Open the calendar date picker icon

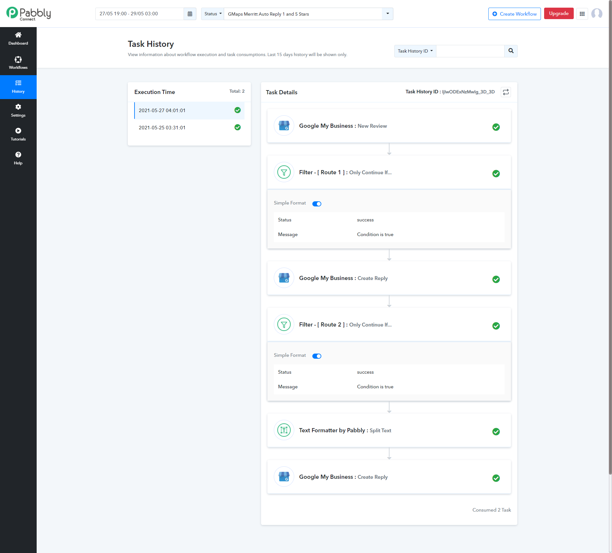coord(190,14)
